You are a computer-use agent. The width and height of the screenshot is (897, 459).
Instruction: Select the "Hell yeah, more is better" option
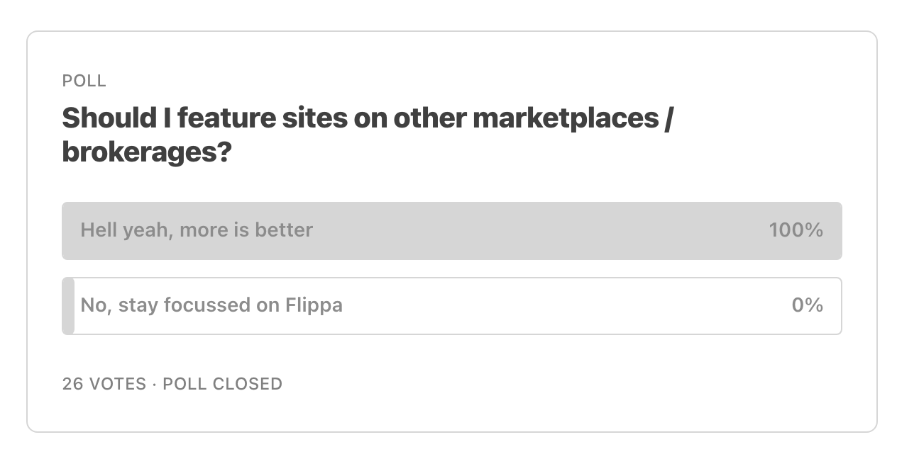click(x=451, y=230)
